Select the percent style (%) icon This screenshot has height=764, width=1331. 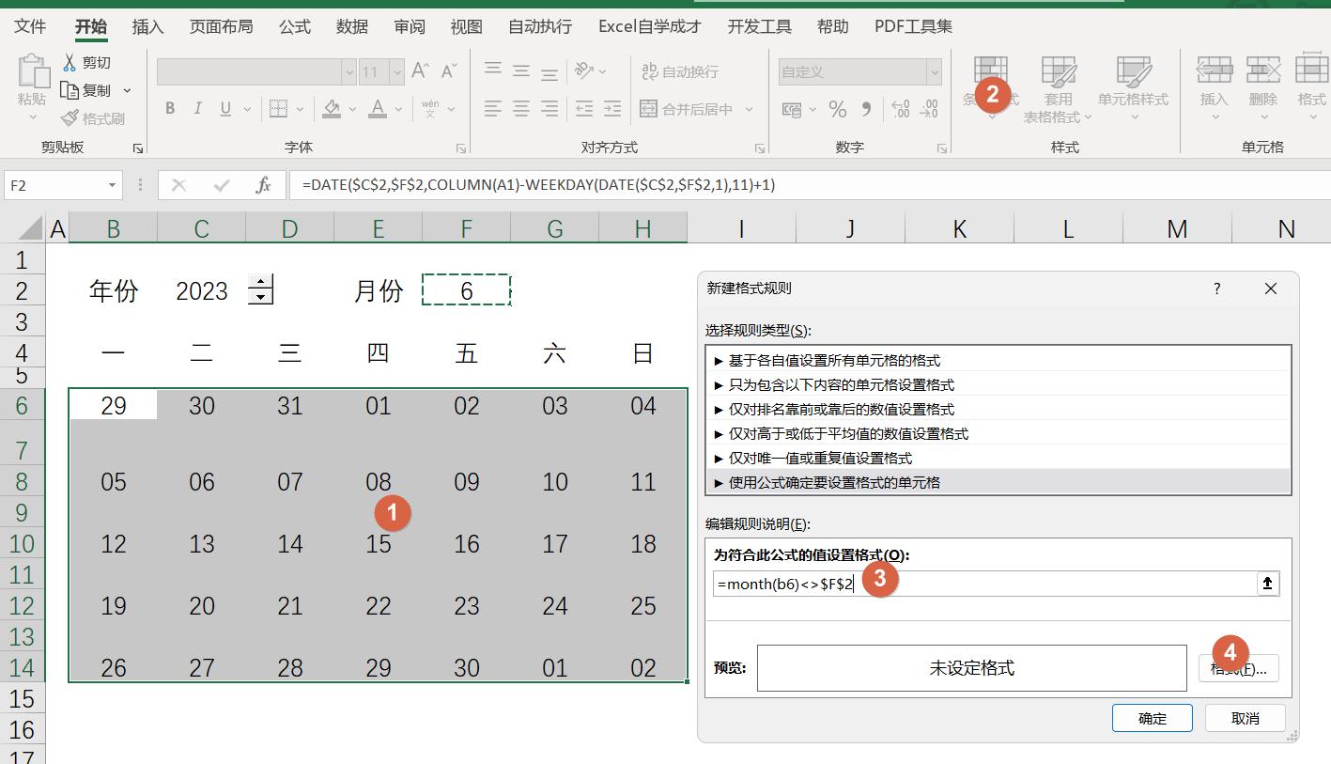pos(837,109)
